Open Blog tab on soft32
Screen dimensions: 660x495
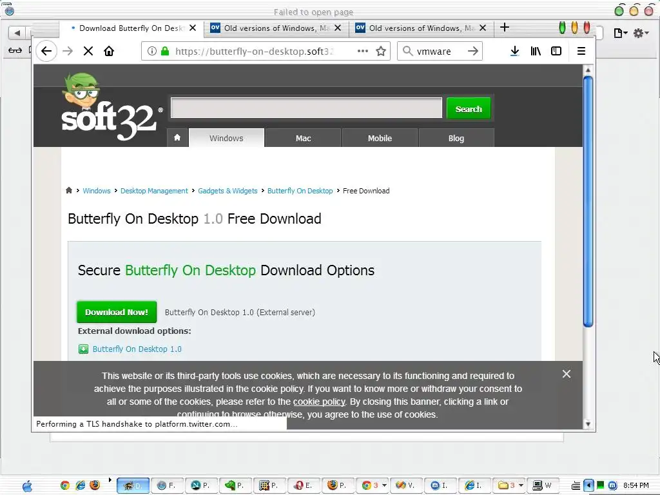point(456,138)
